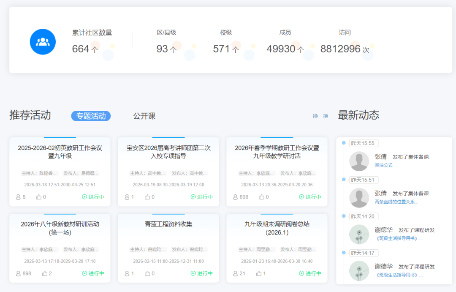Click the 8812996 访问 count statistic

tap(340, 49)
